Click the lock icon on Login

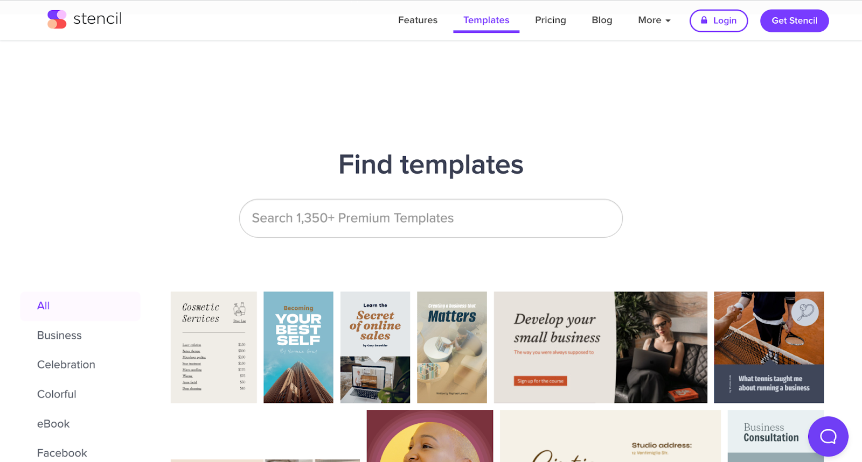point(704,20)
